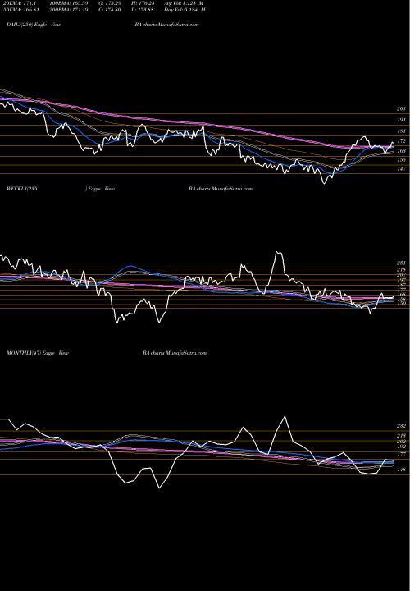
Task: Click the Avg Vol reading
Action: pos(184,3)
